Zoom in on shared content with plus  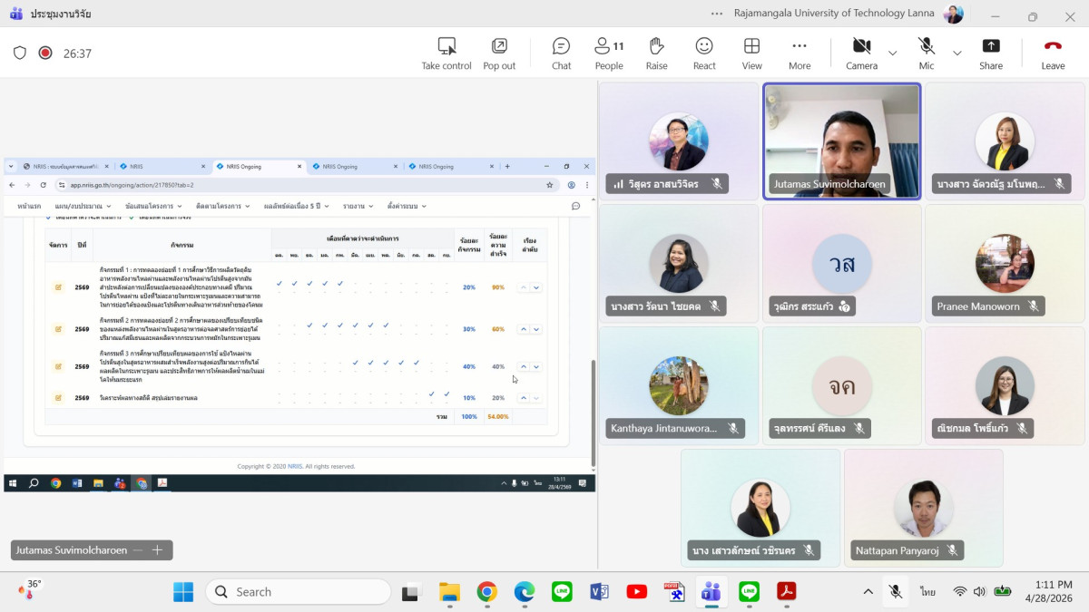[x=157, y=550]
